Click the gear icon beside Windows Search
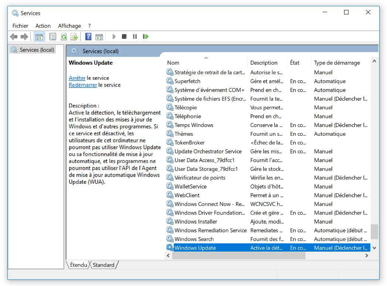The height and width of the screenshot is (286, 387). click(x=170, y=239)
